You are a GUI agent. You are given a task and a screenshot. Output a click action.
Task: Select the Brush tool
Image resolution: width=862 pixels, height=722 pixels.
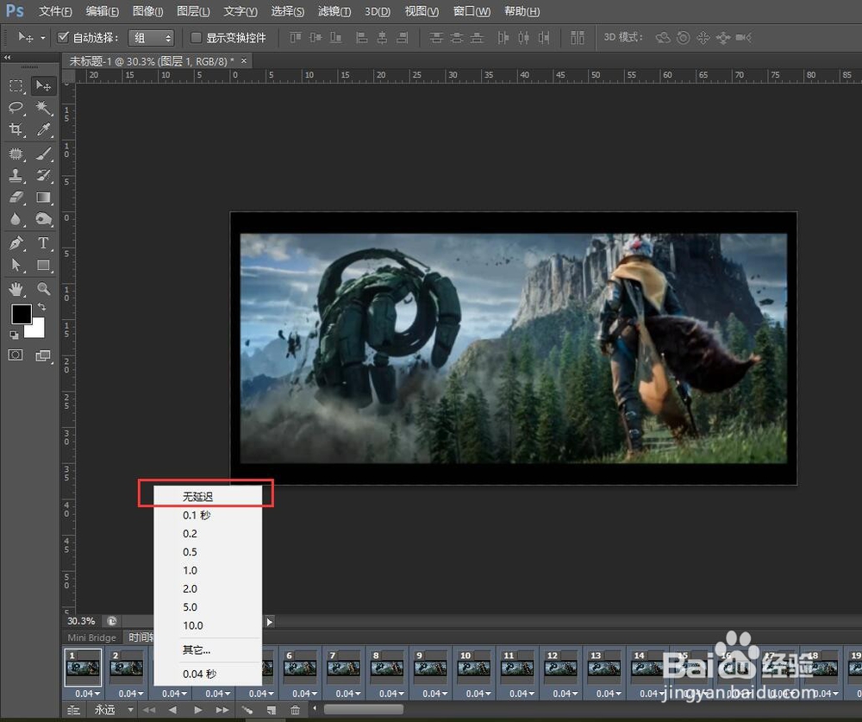click(x=43, y=154)
